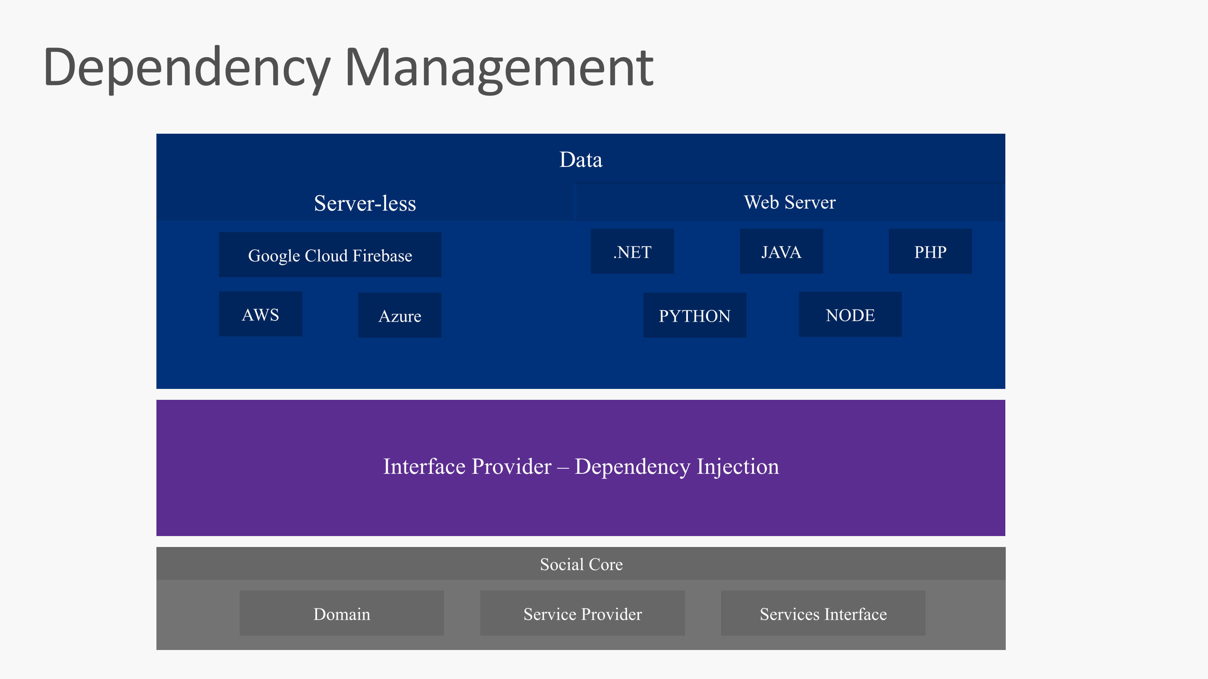Select the Service Provider box
This screenshot has width=1208, height=679.
click(x=582, y=613)
